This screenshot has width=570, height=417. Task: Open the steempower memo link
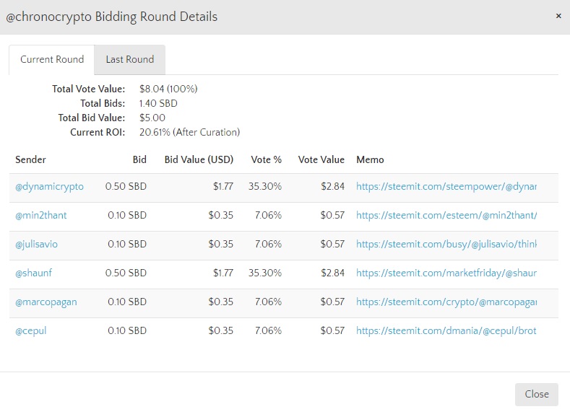pyautogui.click(x=446, y=187)
